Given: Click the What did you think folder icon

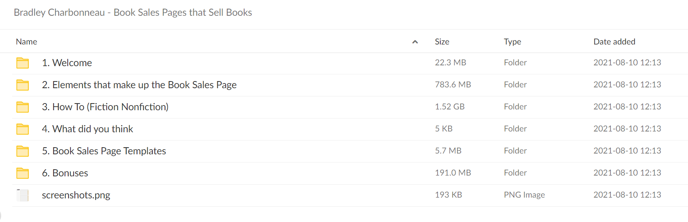Looking at the screenshot, I should point(22,129).
